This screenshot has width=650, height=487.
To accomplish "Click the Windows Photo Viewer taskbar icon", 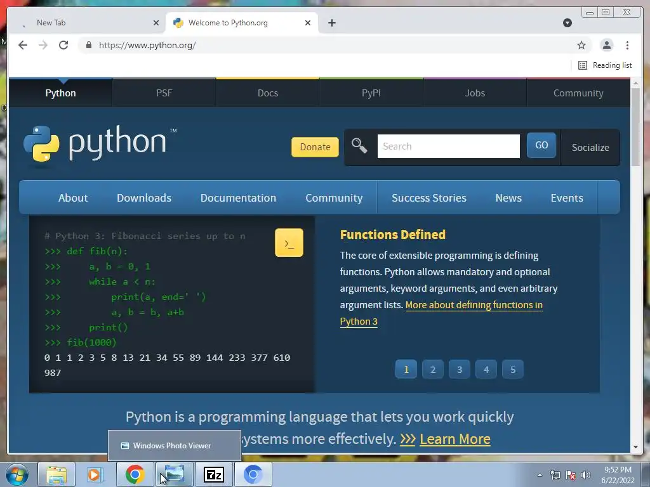I will (175, 474).
